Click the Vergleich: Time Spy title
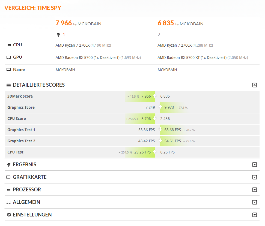Viewport: 265px width, 226px height. tap(33, 8)
